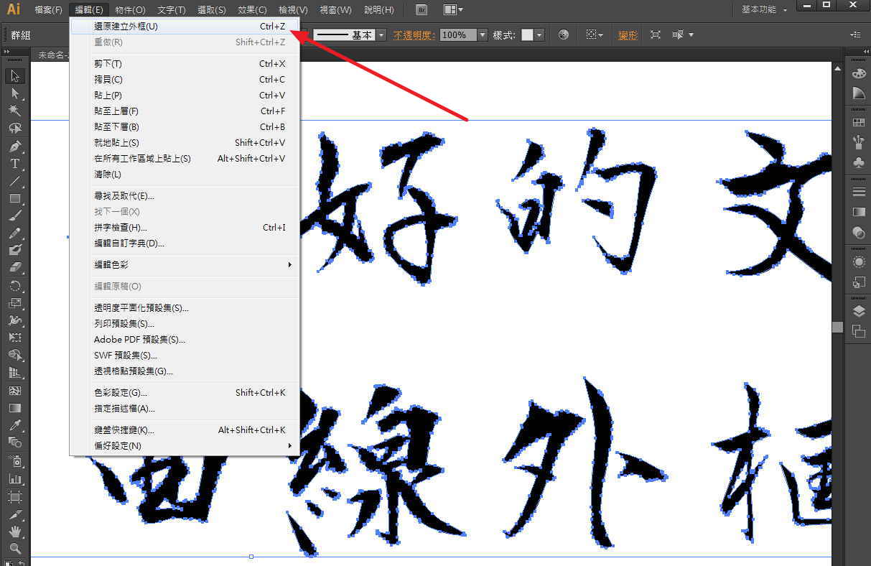Select the Type tool
This screenshot has height=566, width=871.
(15, 164)
